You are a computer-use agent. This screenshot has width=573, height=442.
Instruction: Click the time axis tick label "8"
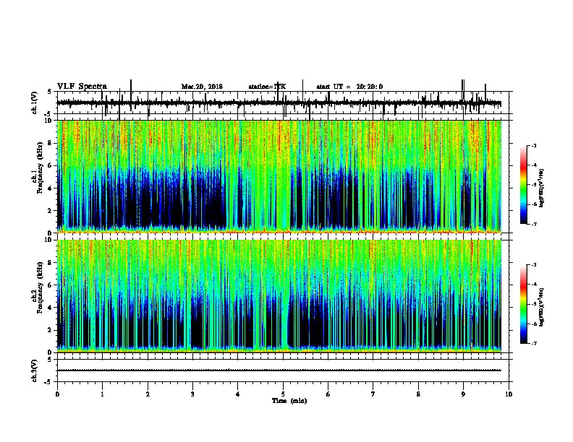[418, 394]
